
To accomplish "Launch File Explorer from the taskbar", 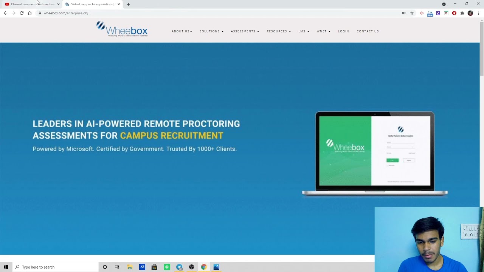I will (x=129, y=267).
